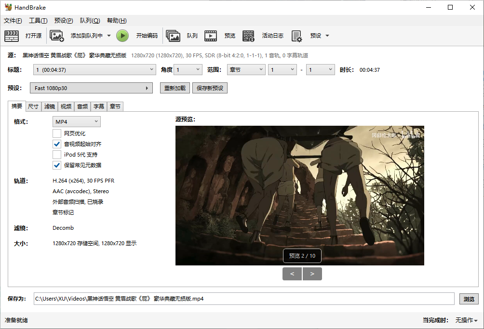
Task: Open the 工具(T) menu
Action: tap(38, 21)
